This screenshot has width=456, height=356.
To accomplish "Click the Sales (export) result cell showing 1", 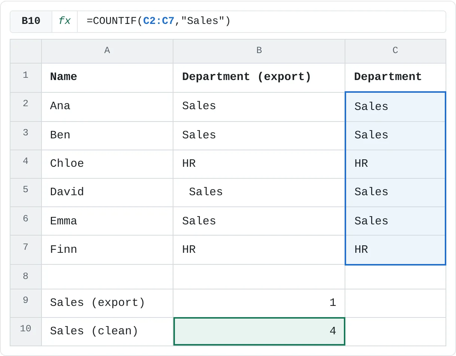I will click(x=259, y=303).
